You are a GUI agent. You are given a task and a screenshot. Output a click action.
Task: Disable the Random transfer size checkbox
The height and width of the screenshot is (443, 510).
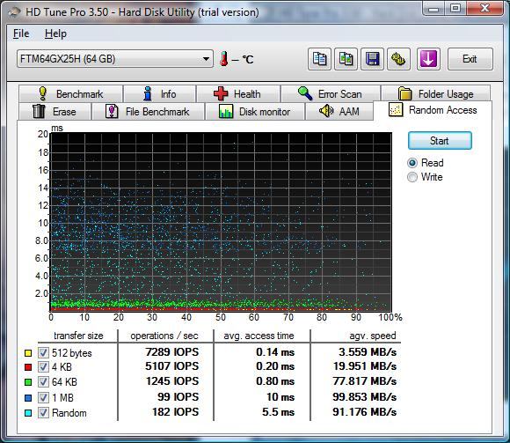(43, 413)
